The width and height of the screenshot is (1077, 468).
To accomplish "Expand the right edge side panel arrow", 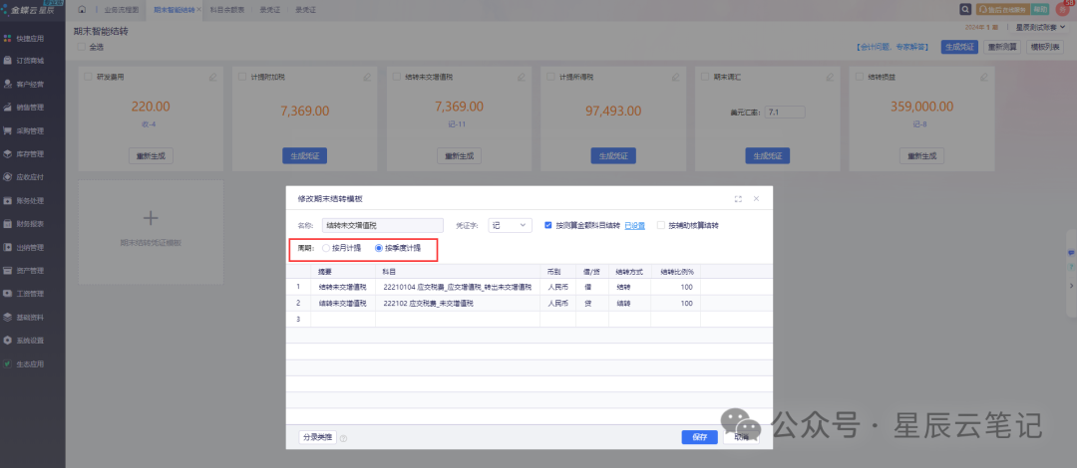I will point(1071,284).
